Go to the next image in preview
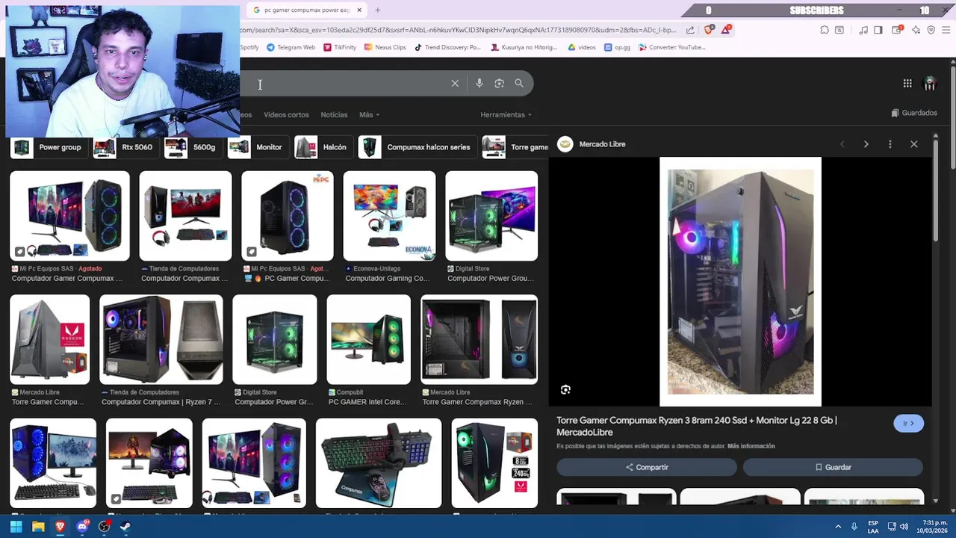This screenshot has width=956, height=538. (x=866, y=144)
